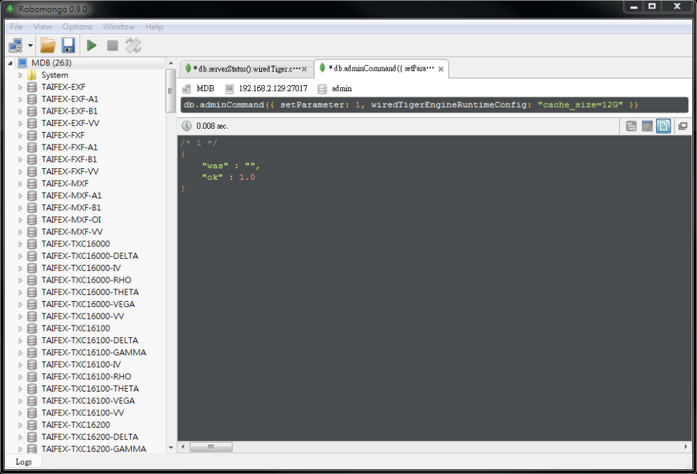This screenshot has height=474, width=697.
Task: Click into the adminCommand query editor field
Action: [435, 105]
